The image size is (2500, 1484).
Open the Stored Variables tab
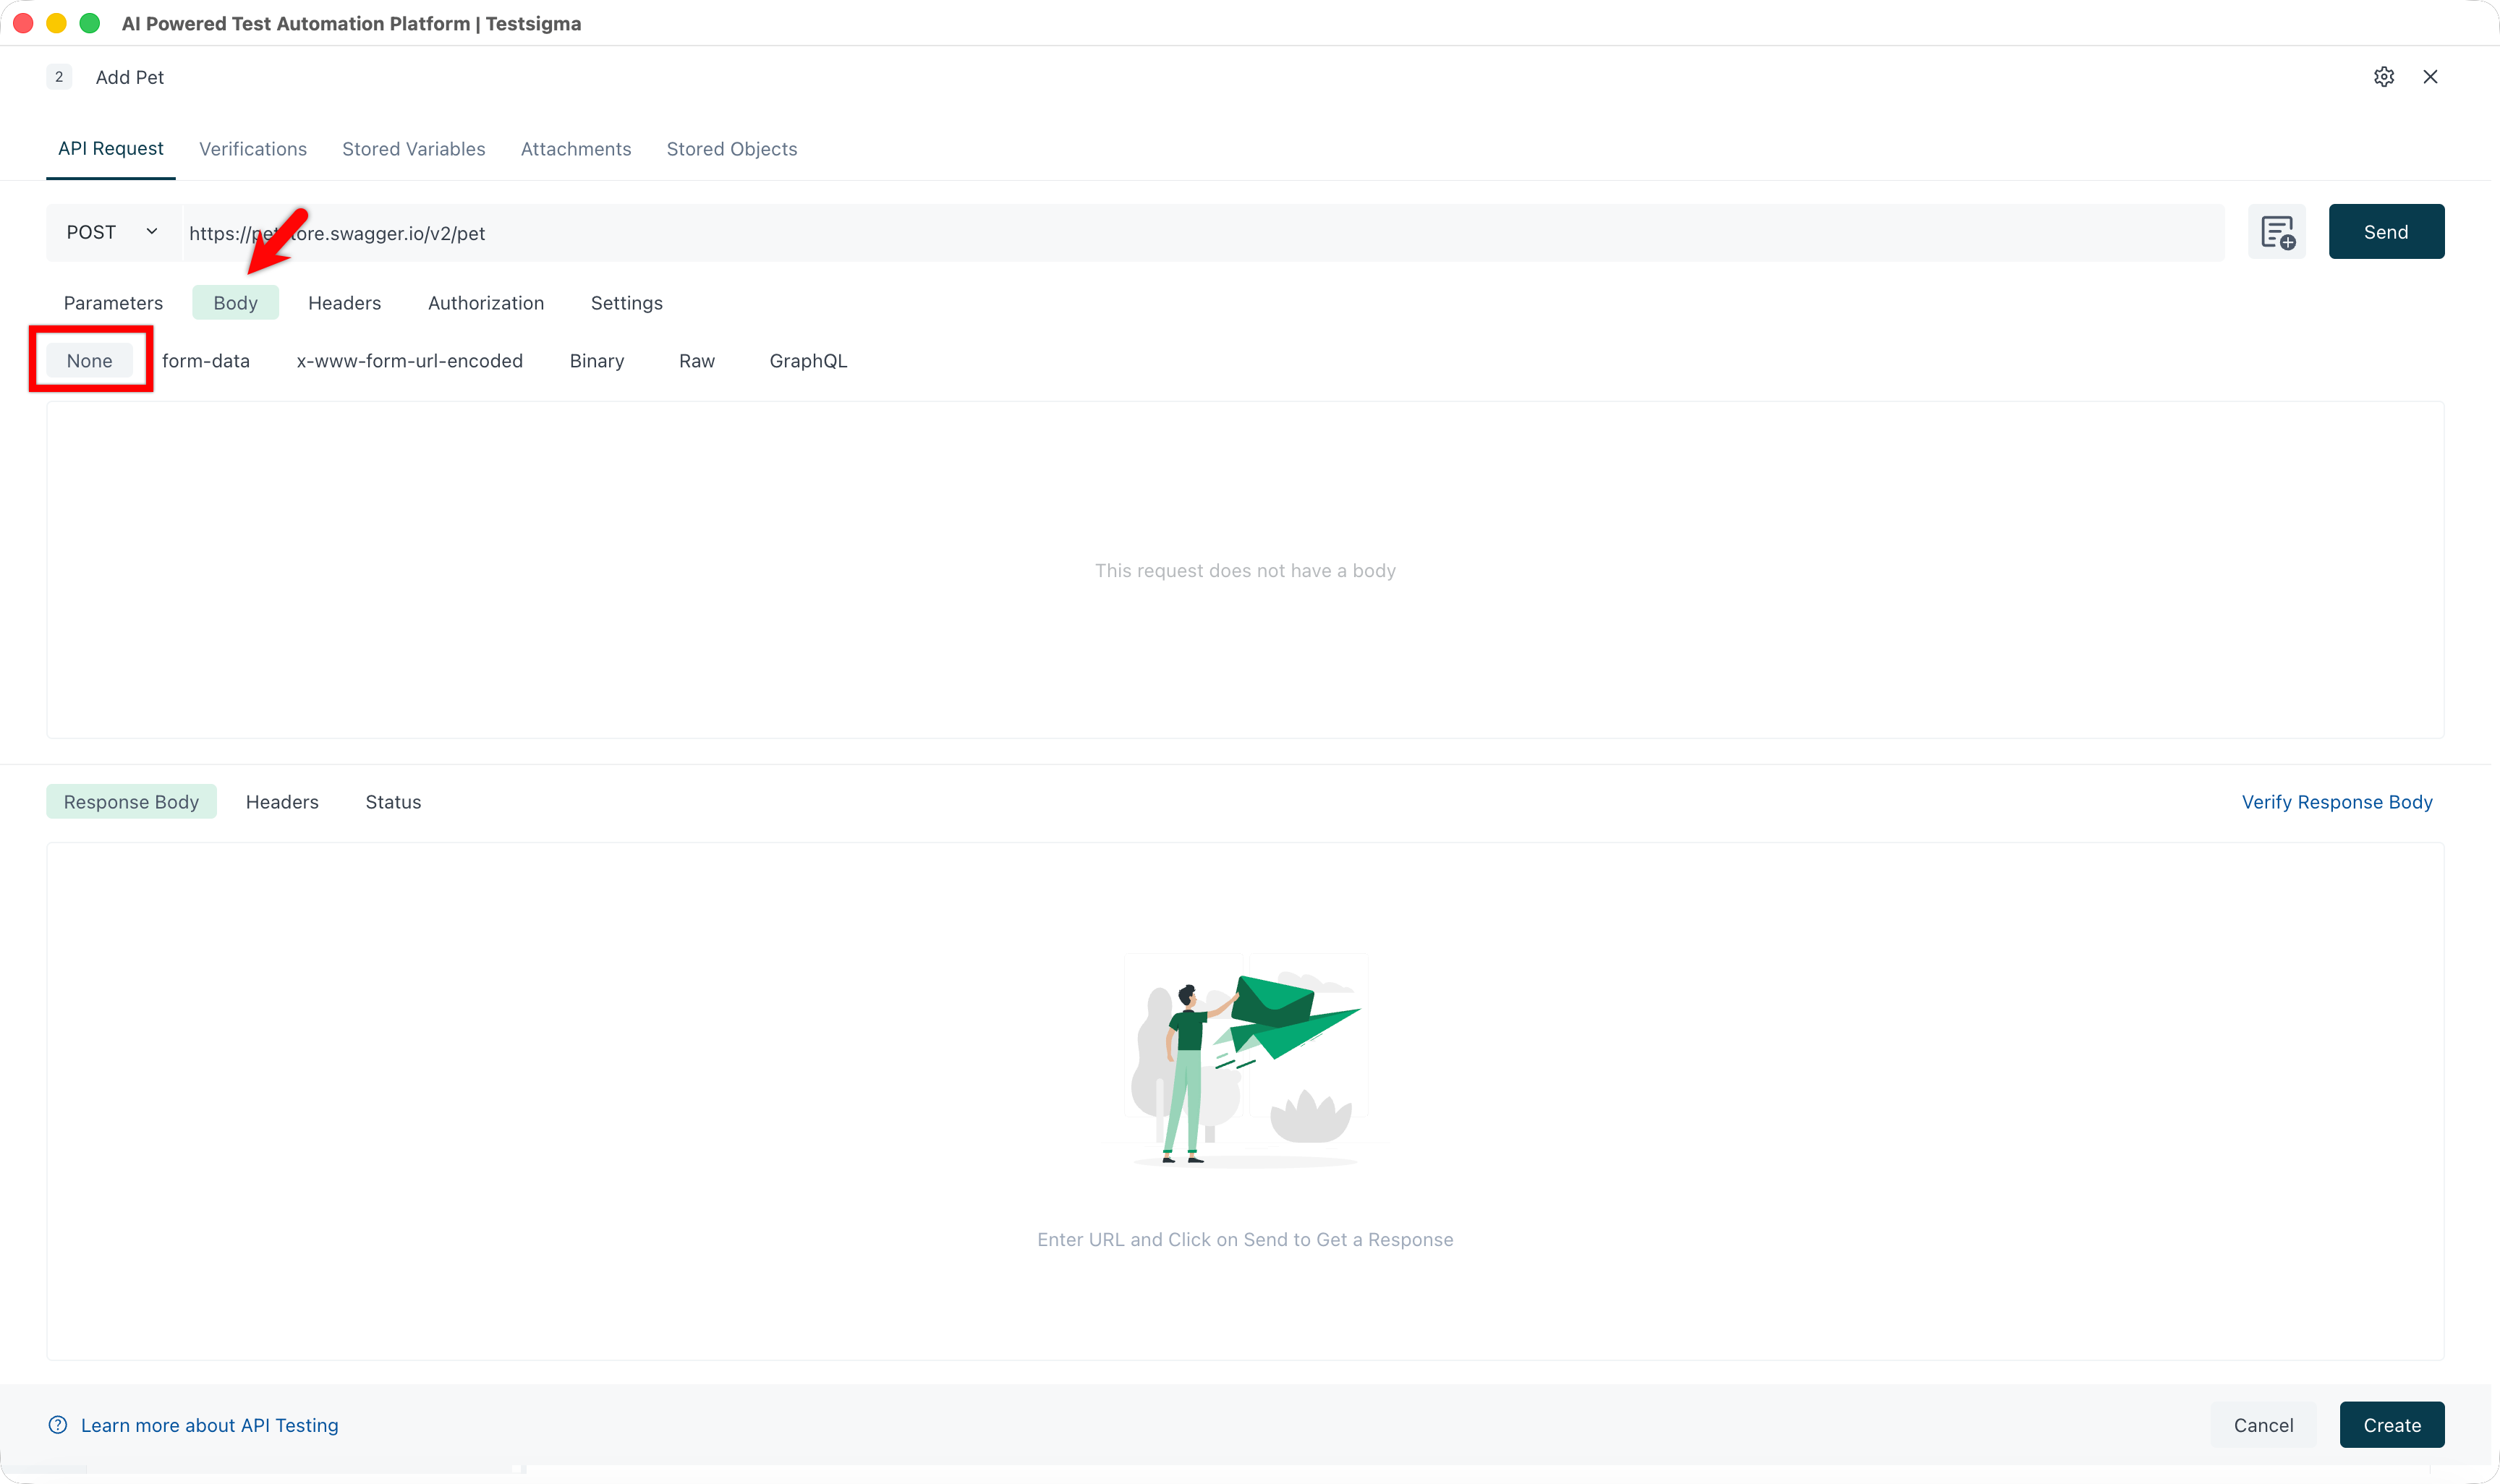coord(413,149)
